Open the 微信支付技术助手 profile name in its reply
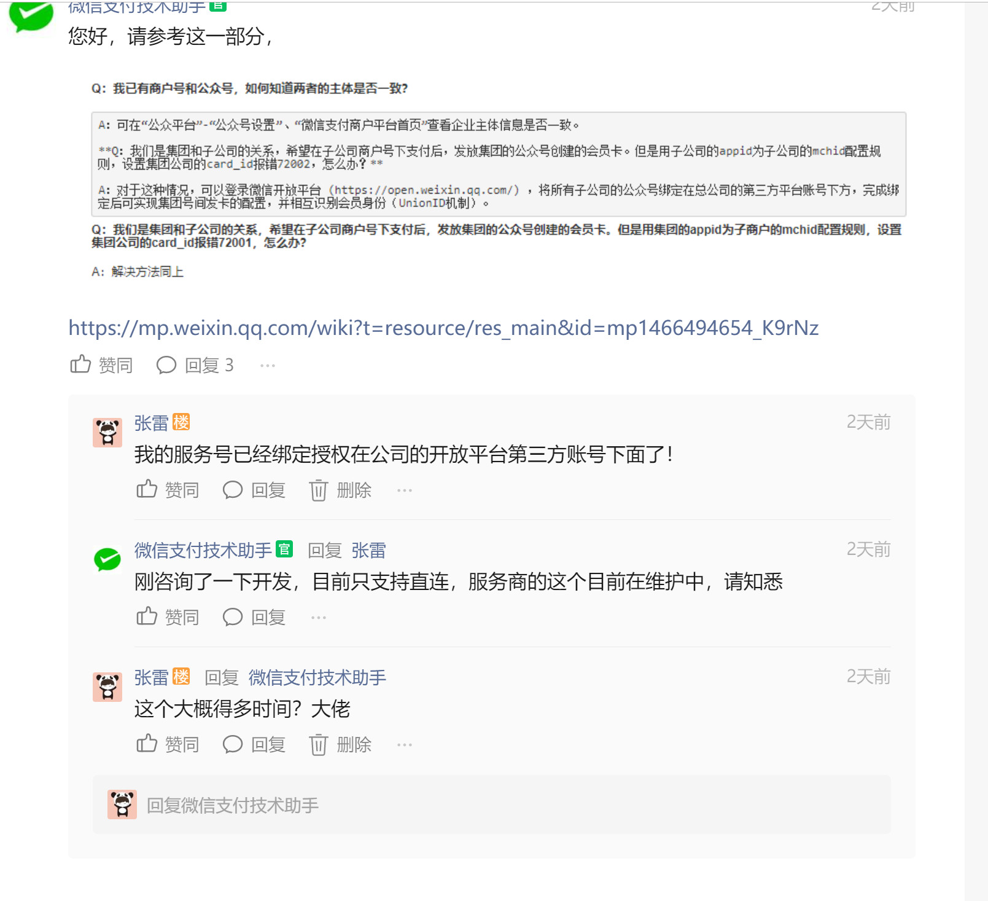This screenshot has width=988, height=901. tap(203, 550)
